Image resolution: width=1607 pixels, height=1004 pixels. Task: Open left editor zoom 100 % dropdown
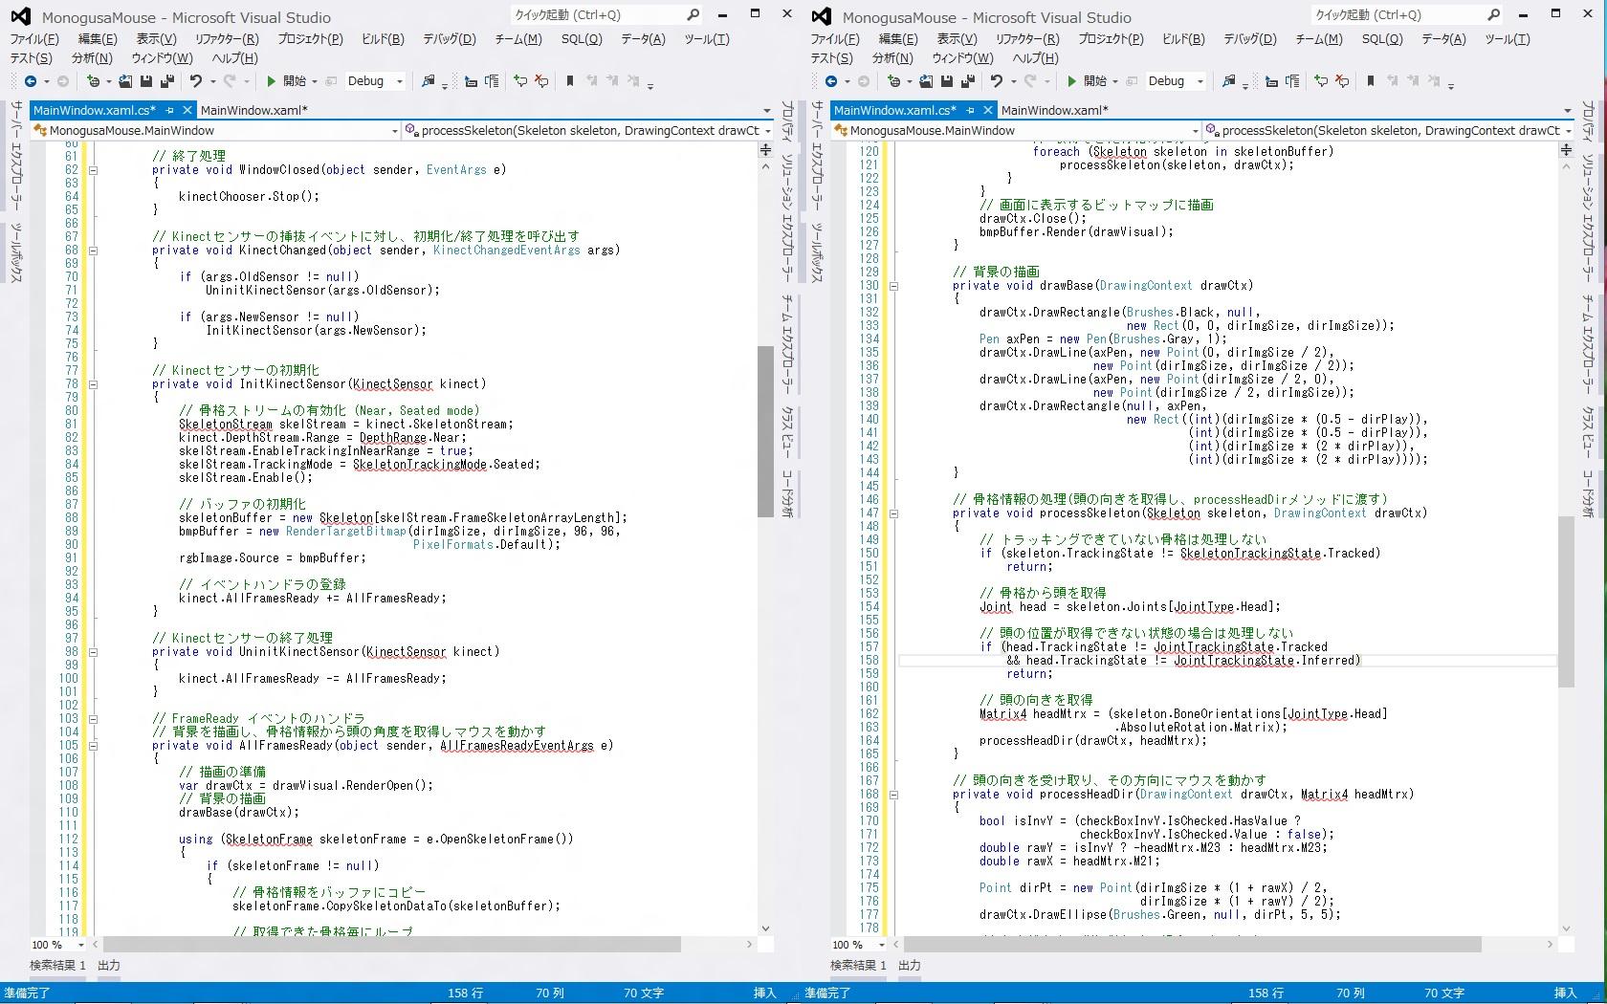point(80,945)
